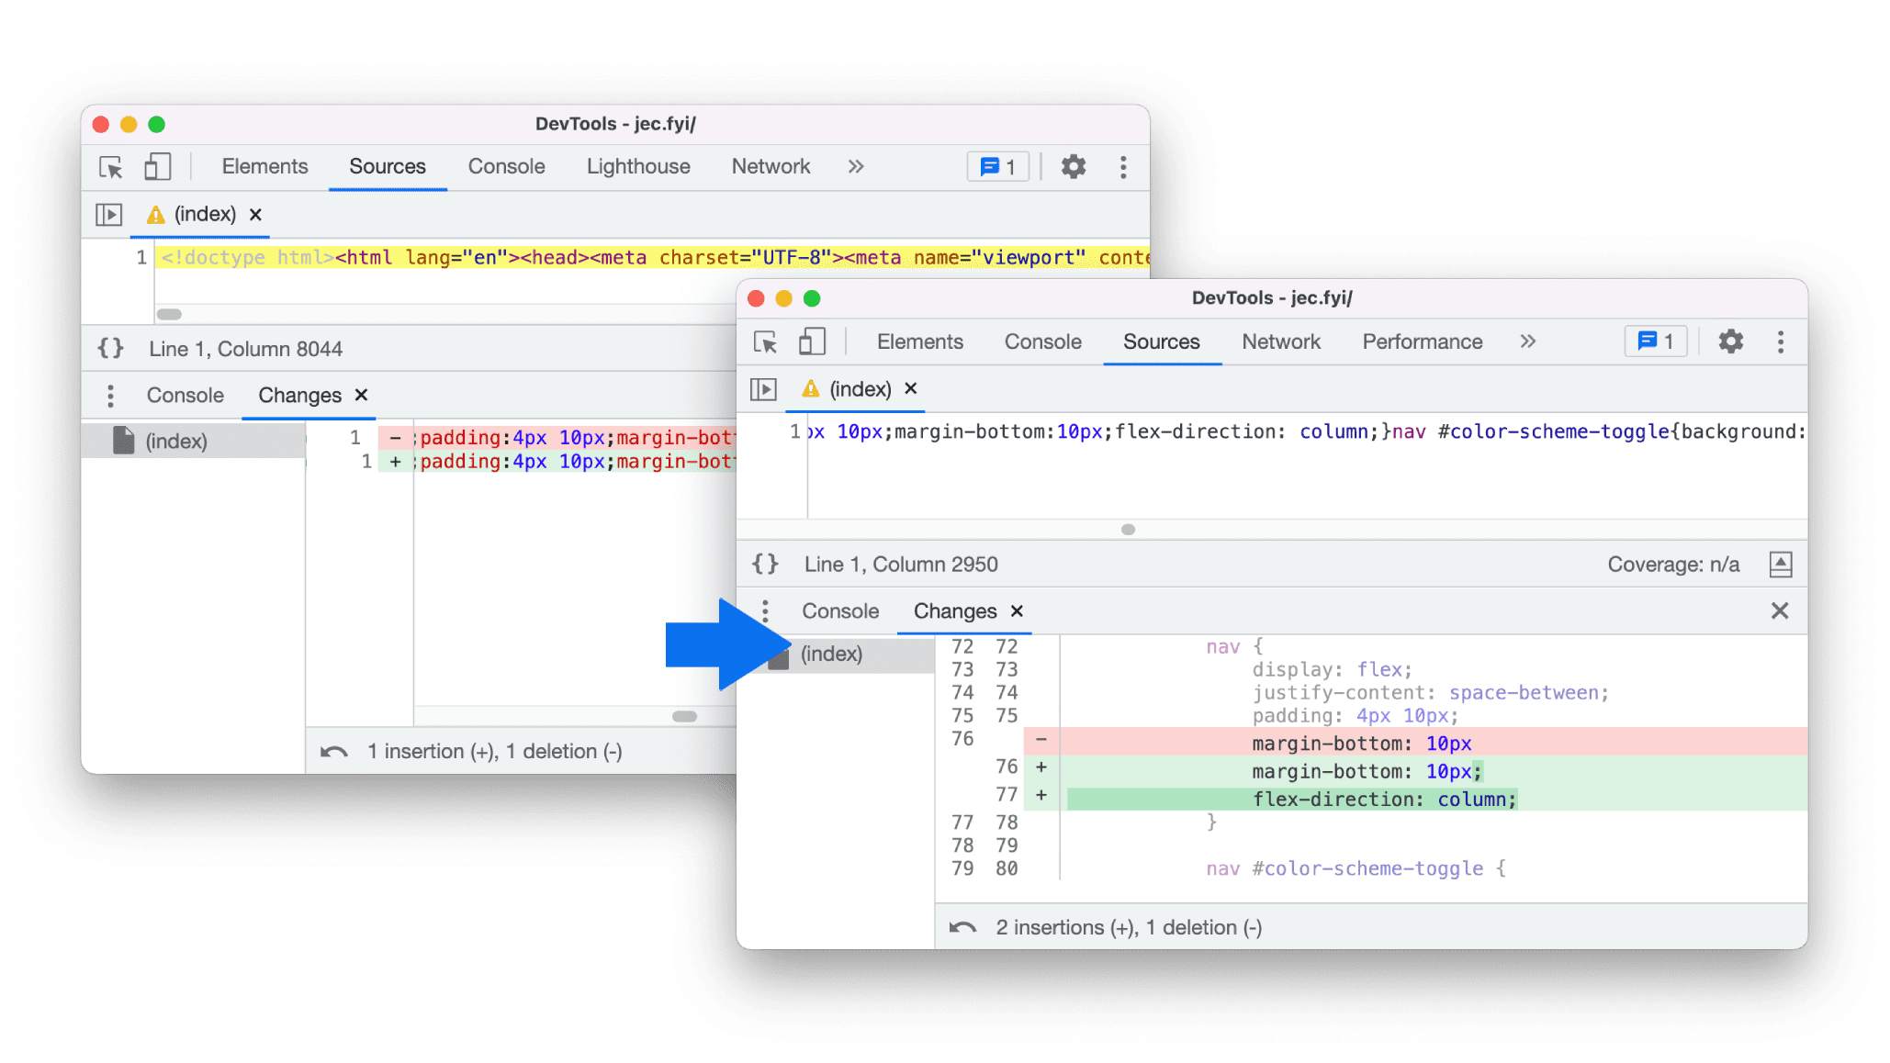The height and width of the screenshot is (1063, 1890).
Task: Drag the horizontal scrollbar in Sources panel
Action: (1130, 528)
